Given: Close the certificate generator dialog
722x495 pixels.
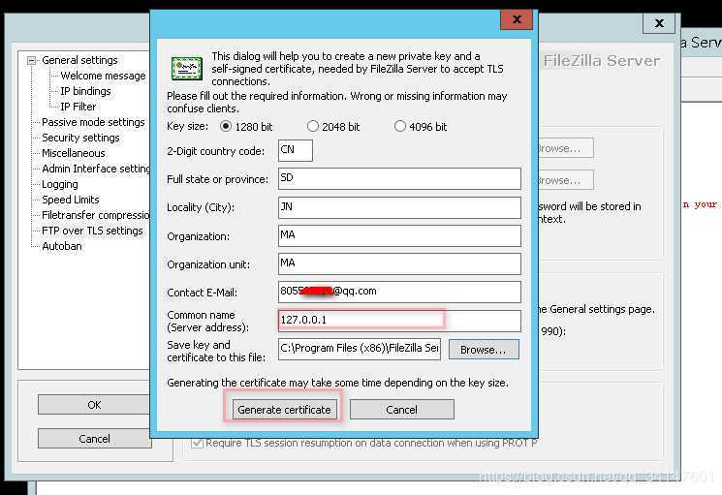Looking at the screenshot, I should coord(517,19).
